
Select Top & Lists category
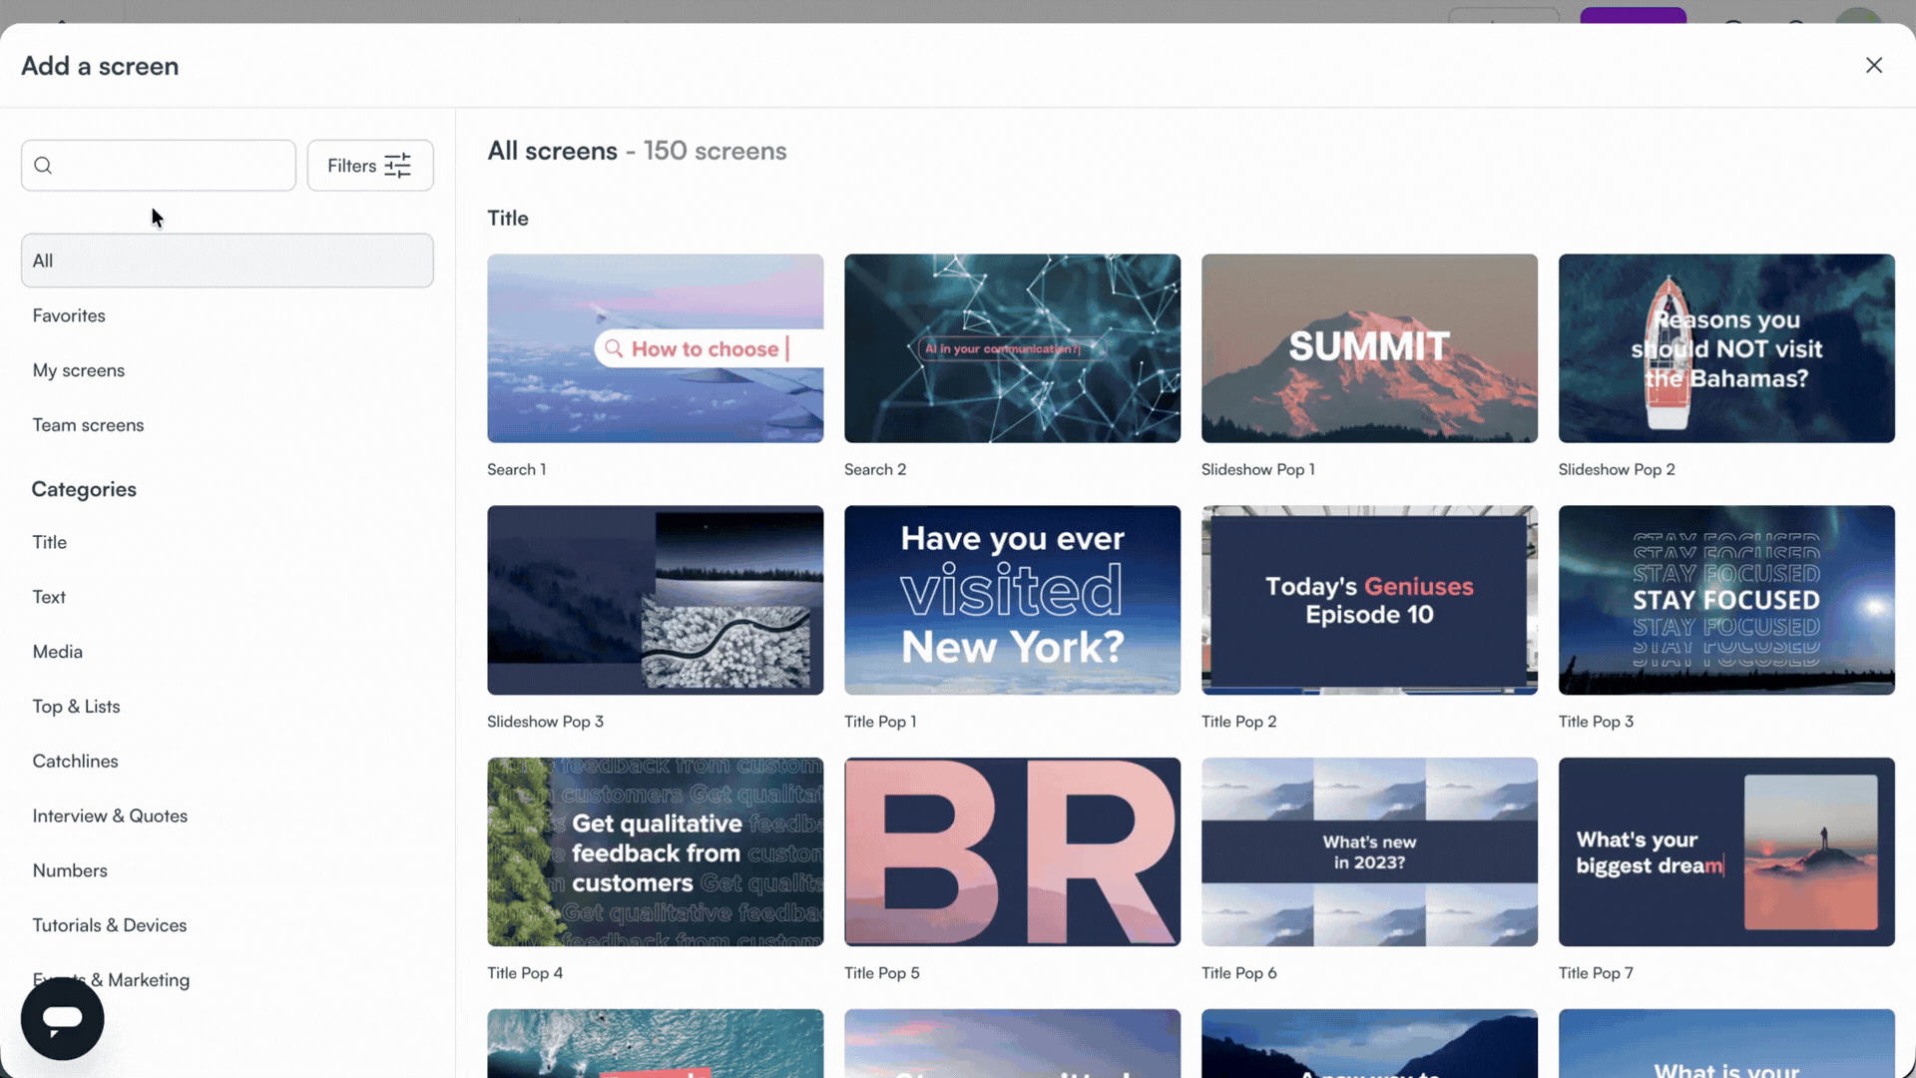click(x=76, y=706)
